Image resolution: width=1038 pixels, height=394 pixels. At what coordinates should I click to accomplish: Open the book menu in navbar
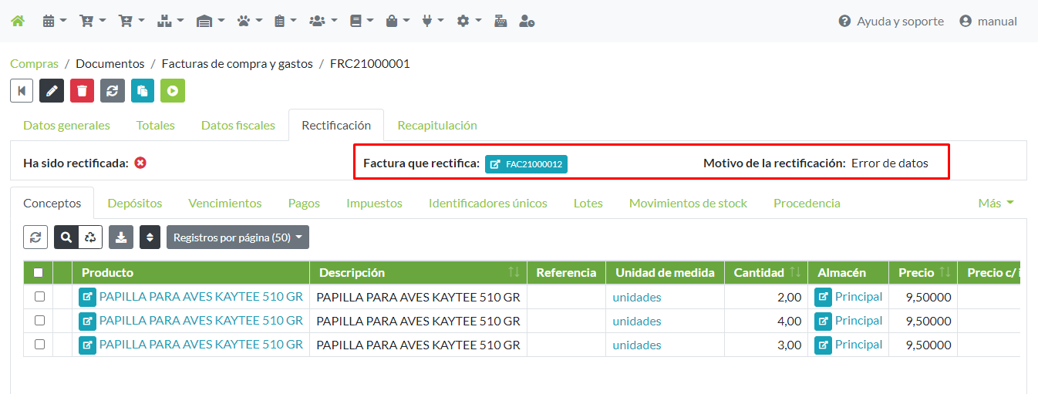[361, 22]
